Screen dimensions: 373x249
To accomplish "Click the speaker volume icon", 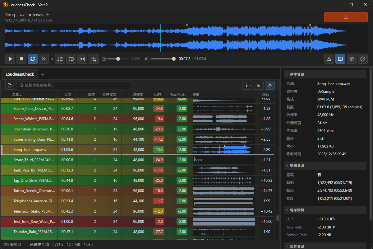I will [147, 59].
